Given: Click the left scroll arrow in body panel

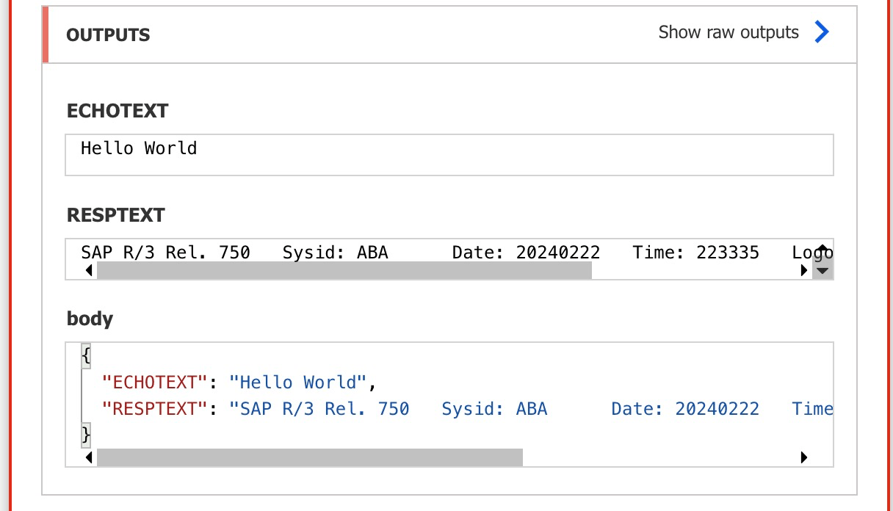Looking at the screenshot, I should (88, 457).
